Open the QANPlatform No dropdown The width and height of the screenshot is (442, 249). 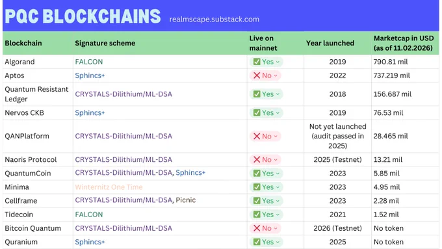coord(265,137)
